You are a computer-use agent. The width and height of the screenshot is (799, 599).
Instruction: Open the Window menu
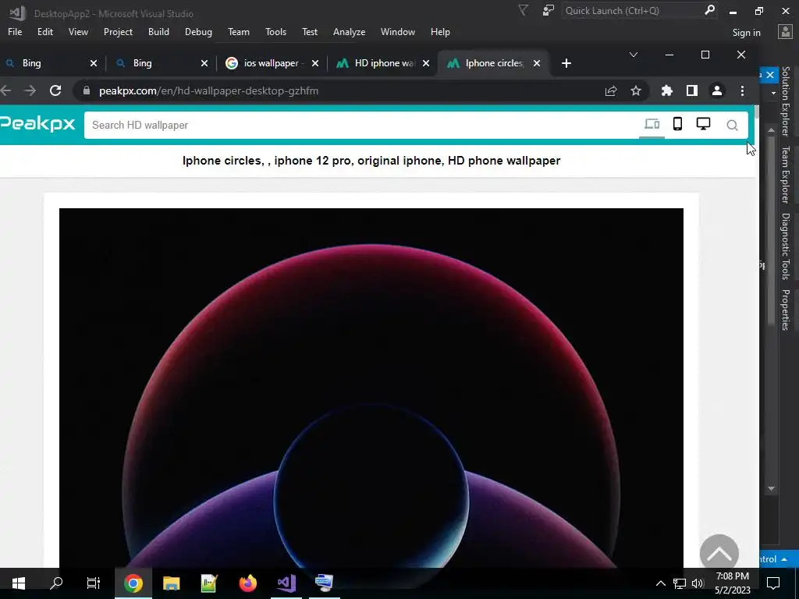coord(397,31)
